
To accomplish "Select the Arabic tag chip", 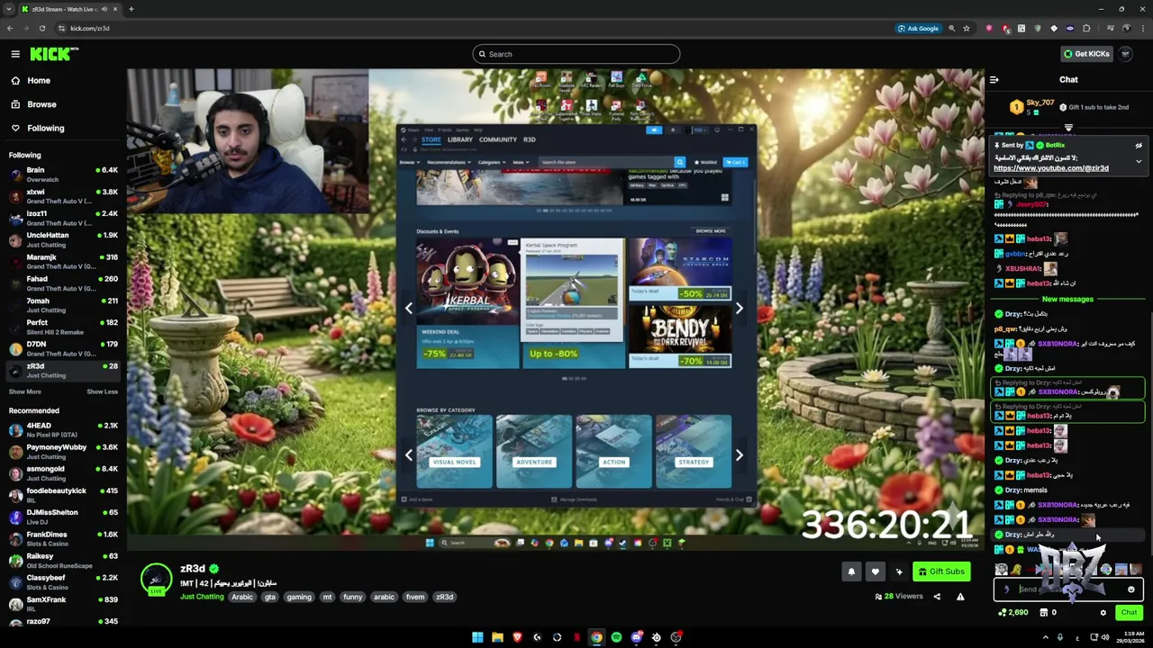I will (x=242, y=597).
